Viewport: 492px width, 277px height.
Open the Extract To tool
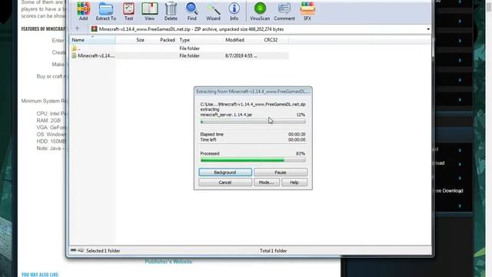tap(106, 12)
